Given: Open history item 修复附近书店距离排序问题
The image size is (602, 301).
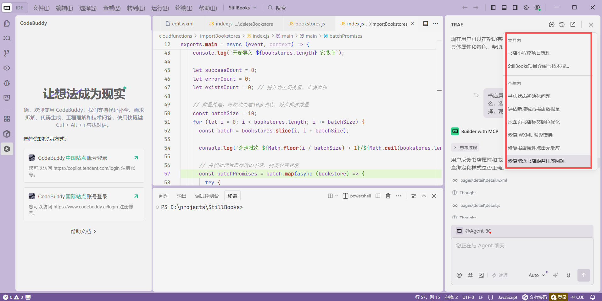Looking at the screenshot, I should [x=548, y=161].
